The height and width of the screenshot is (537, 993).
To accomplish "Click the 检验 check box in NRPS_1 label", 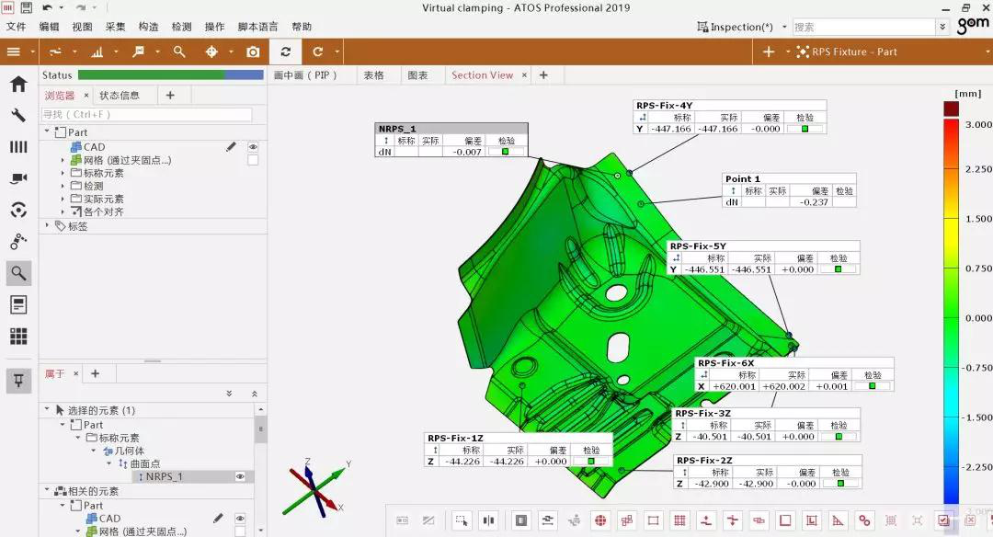I will pos(506,152).
